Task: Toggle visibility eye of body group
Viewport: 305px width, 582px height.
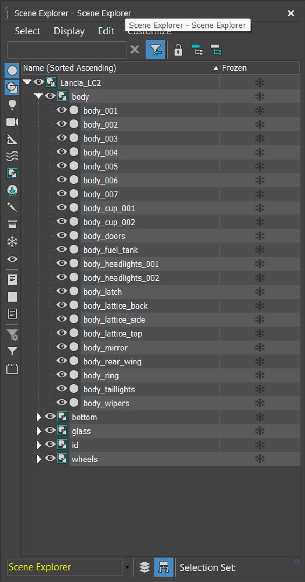Action: [50, 96]
